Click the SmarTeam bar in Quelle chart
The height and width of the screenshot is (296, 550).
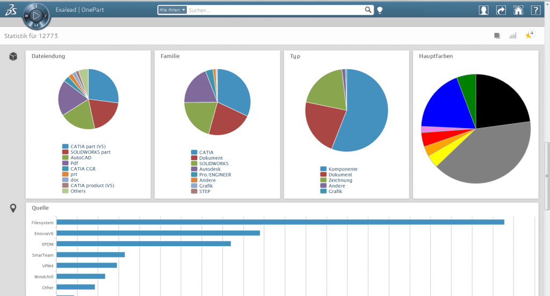91,255
